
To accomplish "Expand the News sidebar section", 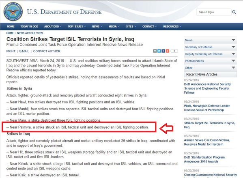I will 210,40.
